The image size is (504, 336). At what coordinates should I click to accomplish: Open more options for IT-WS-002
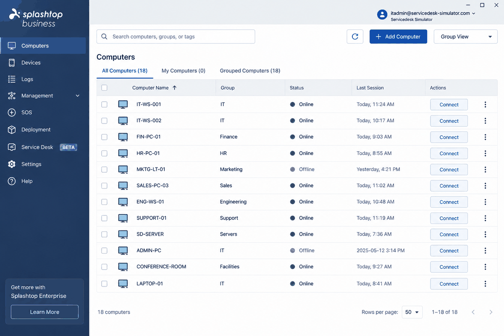[x=485, y=121]
